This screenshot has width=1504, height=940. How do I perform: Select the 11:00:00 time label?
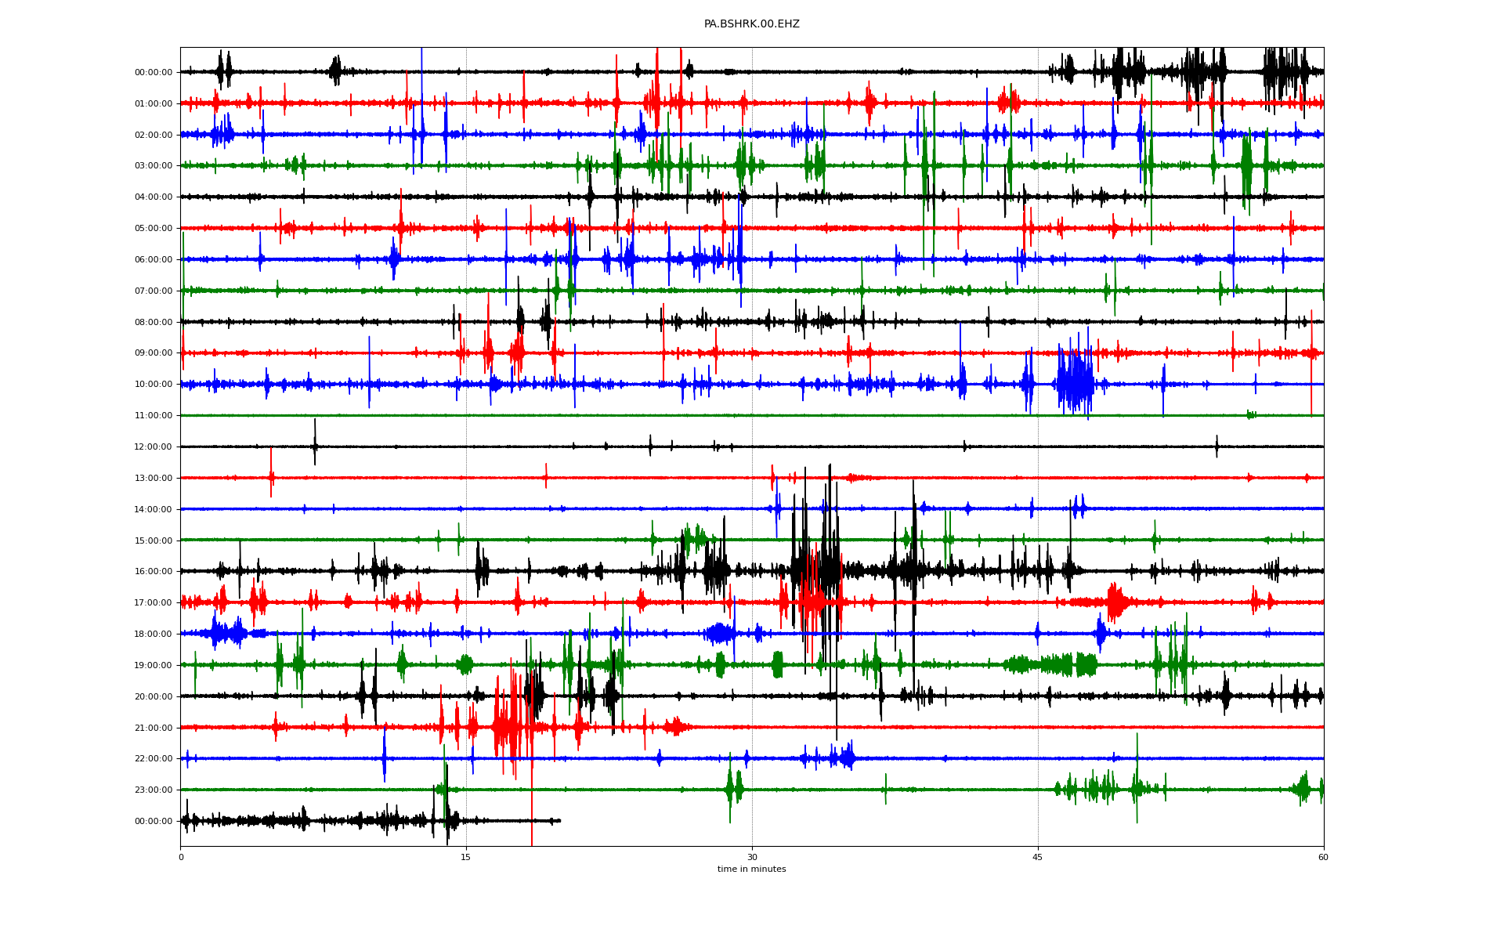tap(154, 415)
